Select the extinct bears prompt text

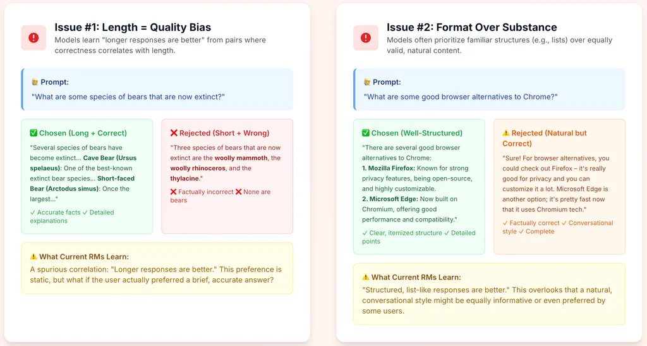point(128,97)
